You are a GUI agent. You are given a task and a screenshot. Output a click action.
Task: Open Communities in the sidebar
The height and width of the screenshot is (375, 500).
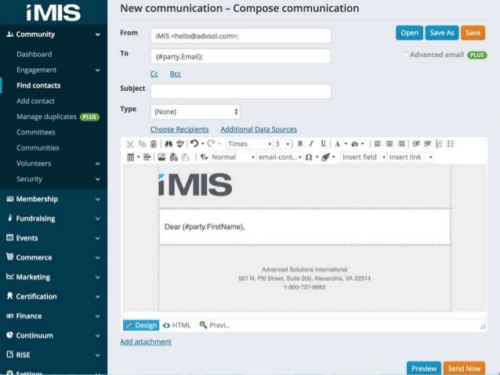38,148
